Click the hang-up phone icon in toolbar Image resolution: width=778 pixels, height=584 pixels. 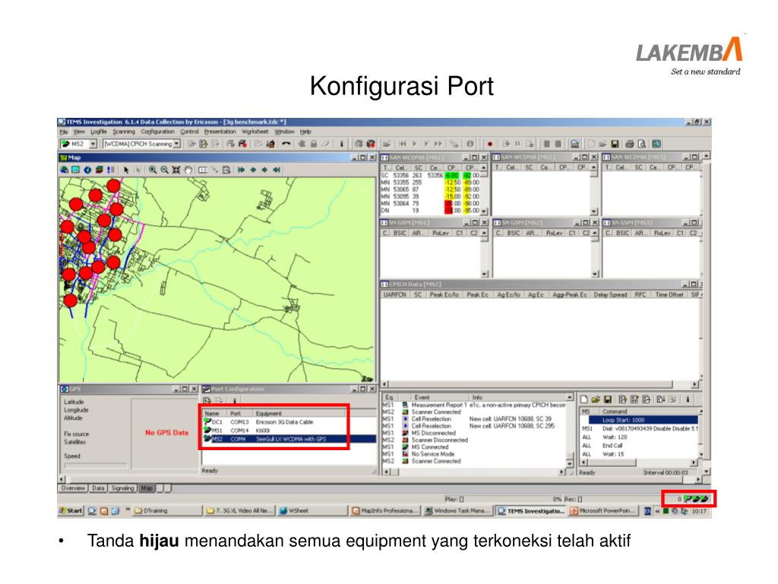286,144
